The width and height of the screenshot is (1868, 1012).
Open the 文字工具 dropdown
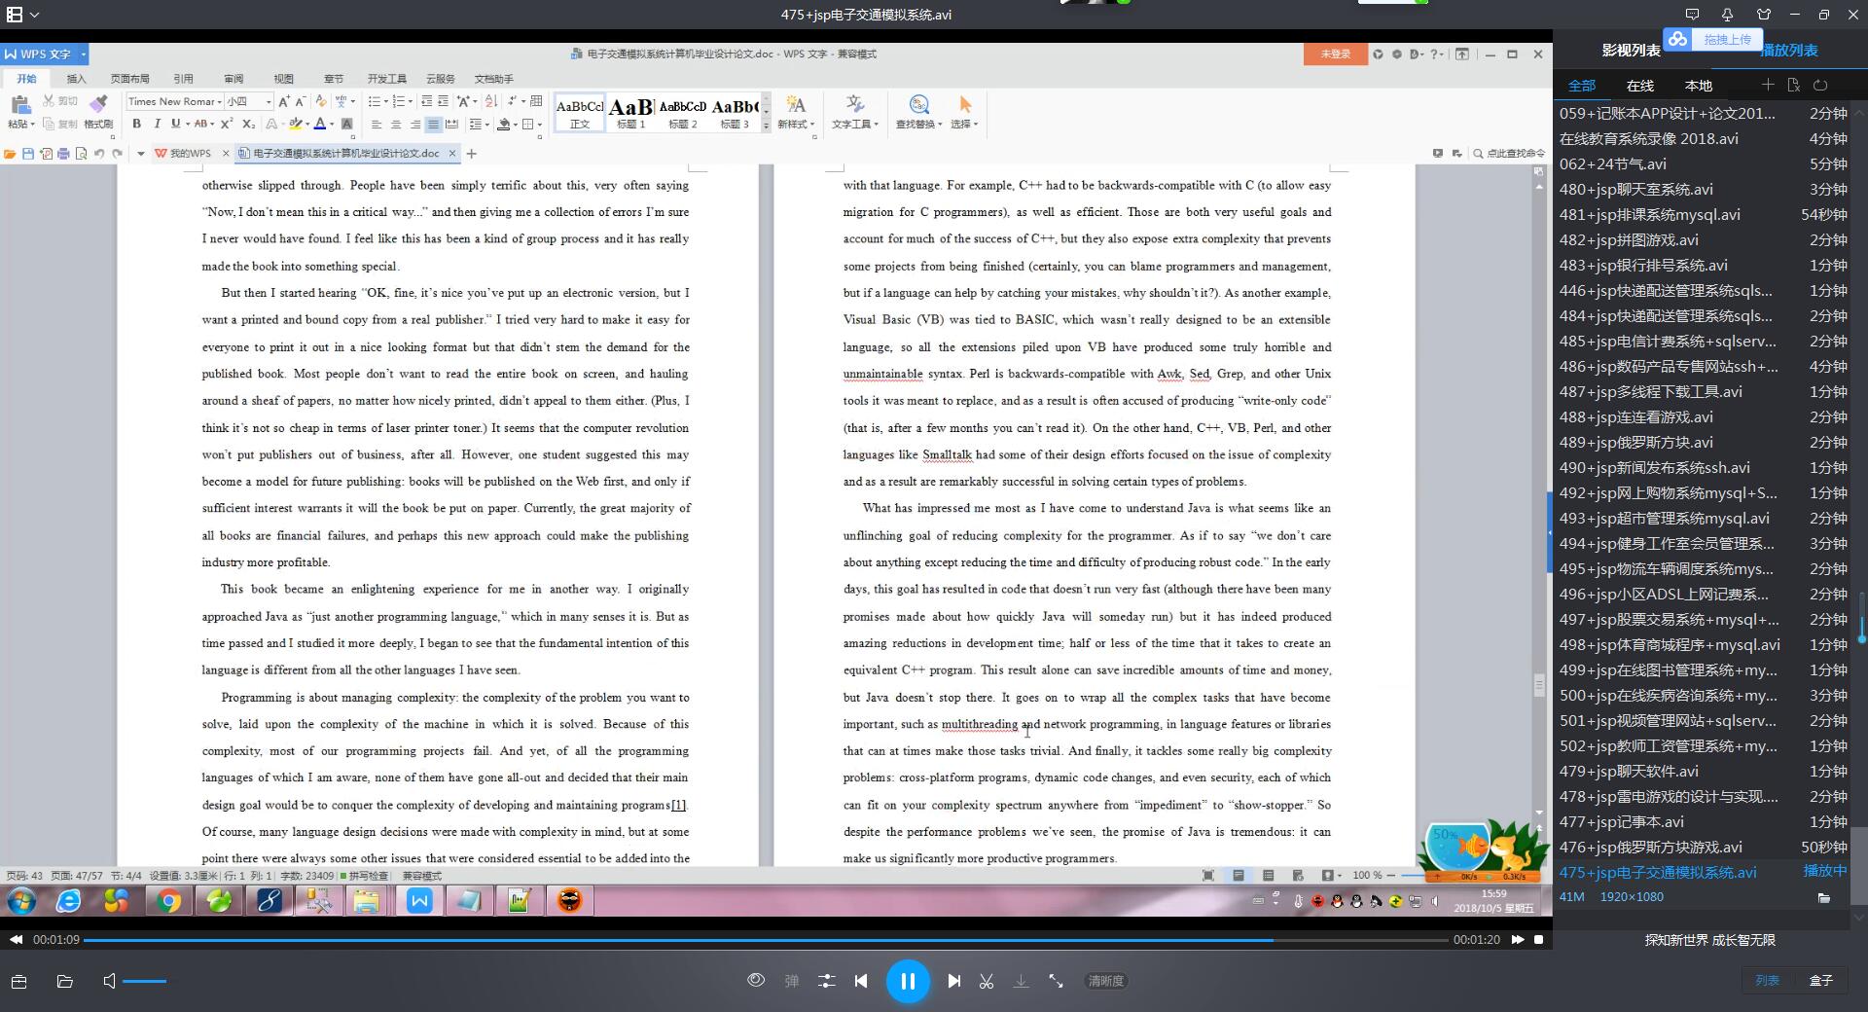coord(854,111)
